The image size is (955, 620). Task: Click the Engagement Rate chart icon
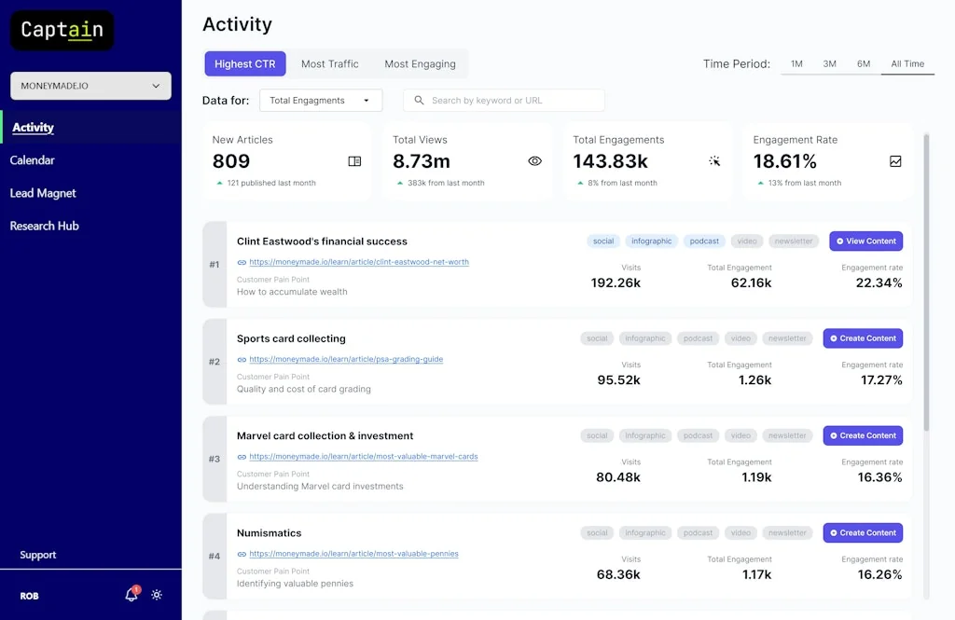(x=895, y=161)
